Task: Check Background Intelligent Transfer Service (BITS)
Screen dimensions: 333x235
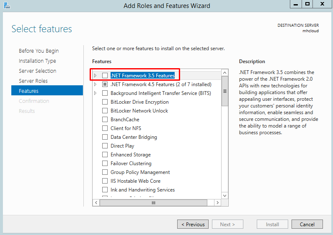Action: click(x=105, y=93)
